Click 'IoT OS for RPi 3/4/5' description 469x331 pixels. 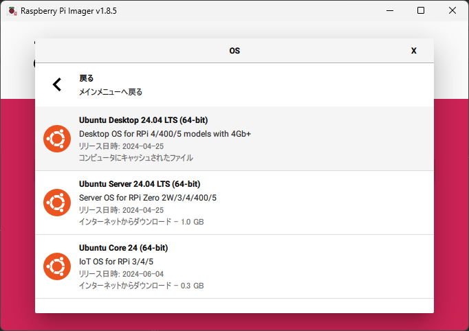coord(116,262)
